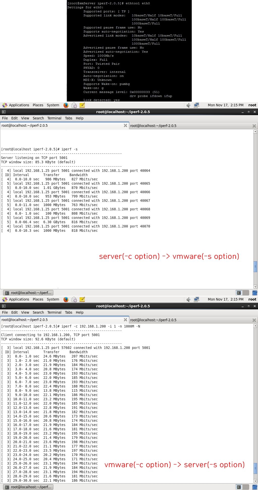Open the System menu in iperf -s desktop panel

point(53,105)
